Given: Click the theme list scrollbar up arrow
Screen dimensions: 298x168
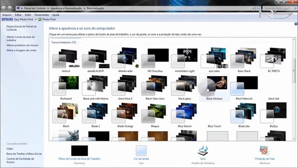Looking at the screenshot, I should pyautogui.click(x=294, y=39).
